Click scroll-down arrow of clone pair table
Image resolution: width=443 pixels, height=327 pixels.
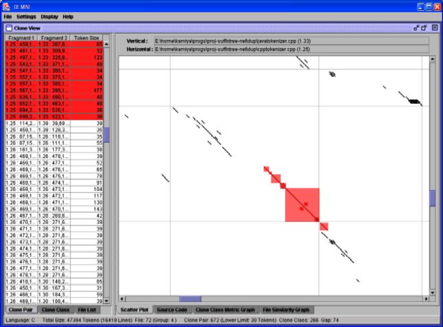pos(106,300)
